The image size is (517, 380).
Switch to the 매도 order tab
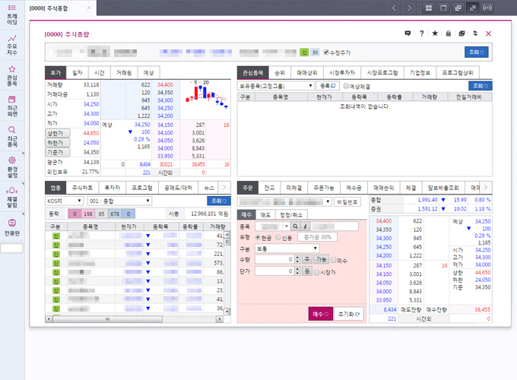tap(265, 215)
